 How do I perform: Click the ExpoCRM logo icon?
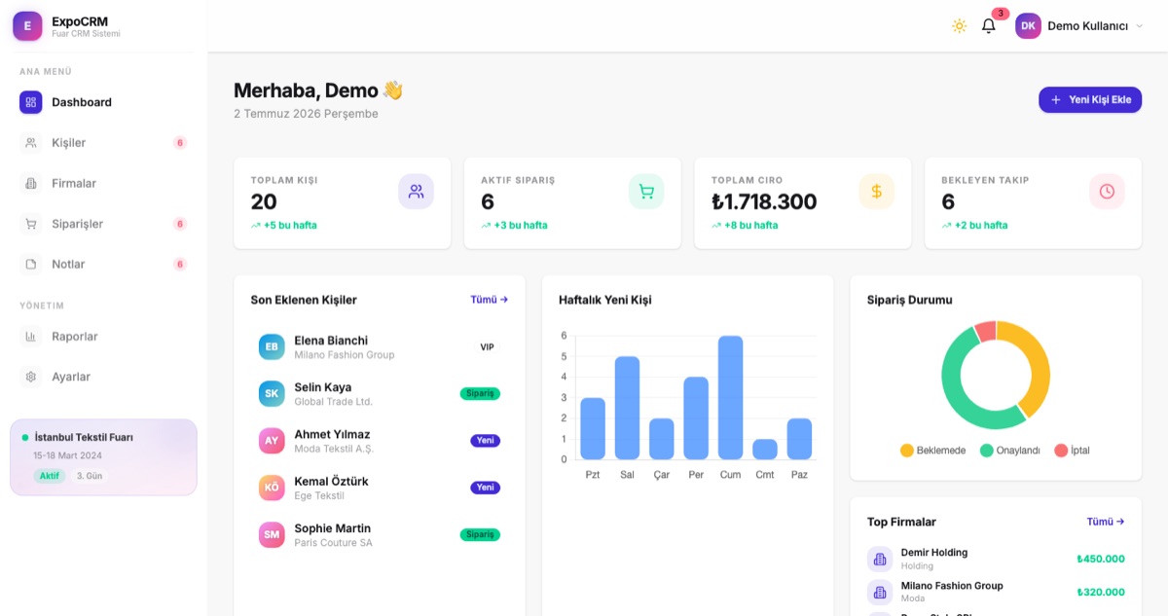click(x=27, y=26)
